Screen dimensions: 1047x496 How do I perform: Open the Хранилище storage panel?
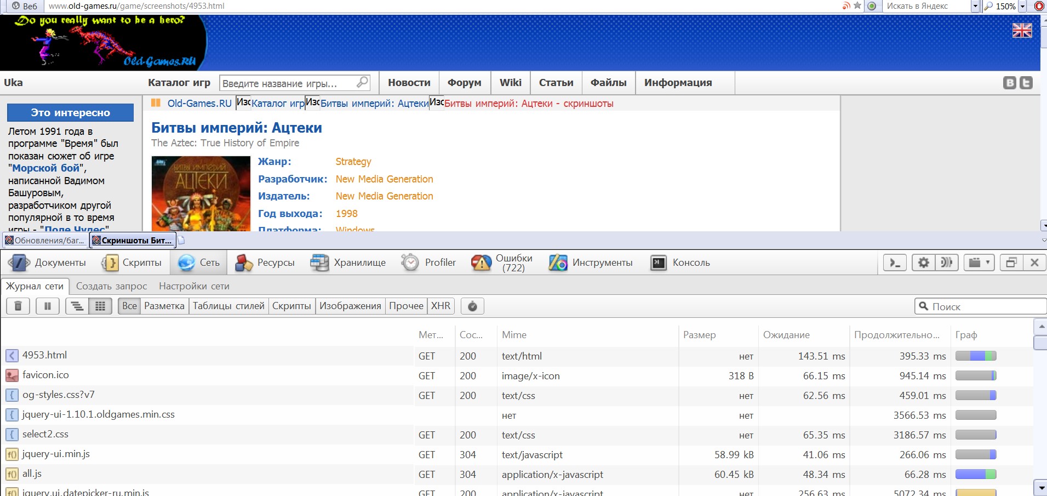pyautogui.click(x=348, y=263)
